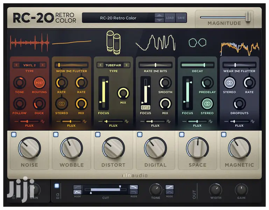Click the Wobble wow RATE knob
The width and height of the screenshot is (269, 210).
(62, 83)
